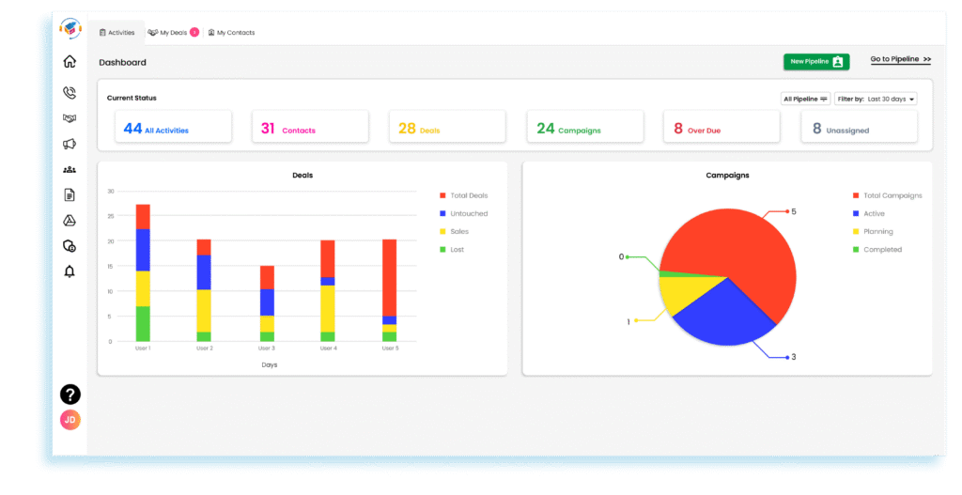
Task: Open the Home icon in the sidebar
Action: (x=70, y=61)
